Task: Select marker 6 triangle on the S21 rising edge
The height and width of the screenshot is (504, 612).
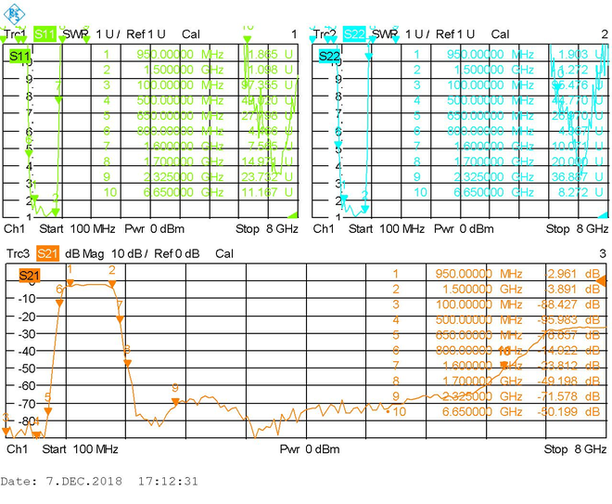Action: [x=59, y=303]
